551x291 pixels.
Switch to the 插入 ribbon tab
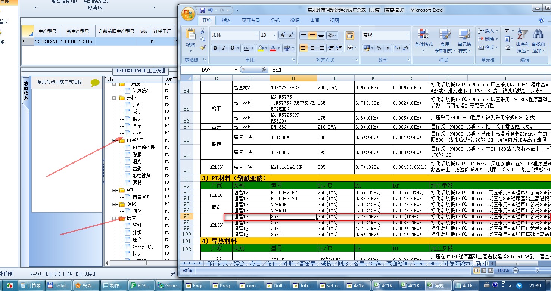pos(227,21)
